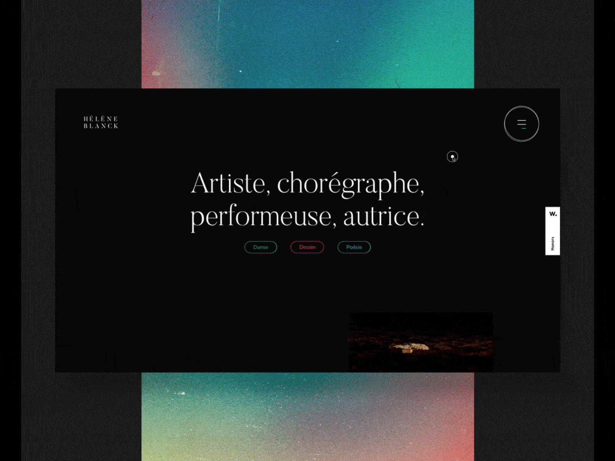Click the teal gradient panel above site
Viewport: 615px width, 461px height.
point(307,44)
